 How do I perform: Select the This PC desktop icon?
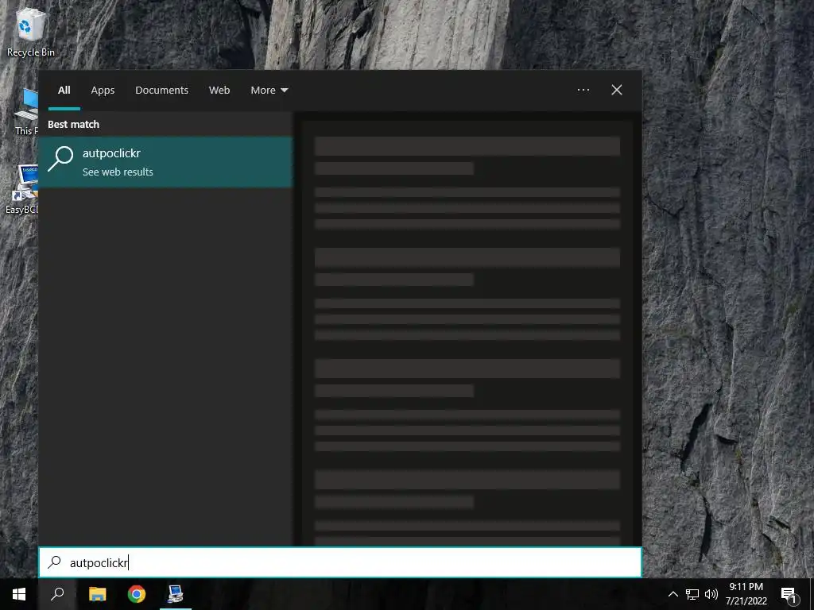[x=27, y=112]
